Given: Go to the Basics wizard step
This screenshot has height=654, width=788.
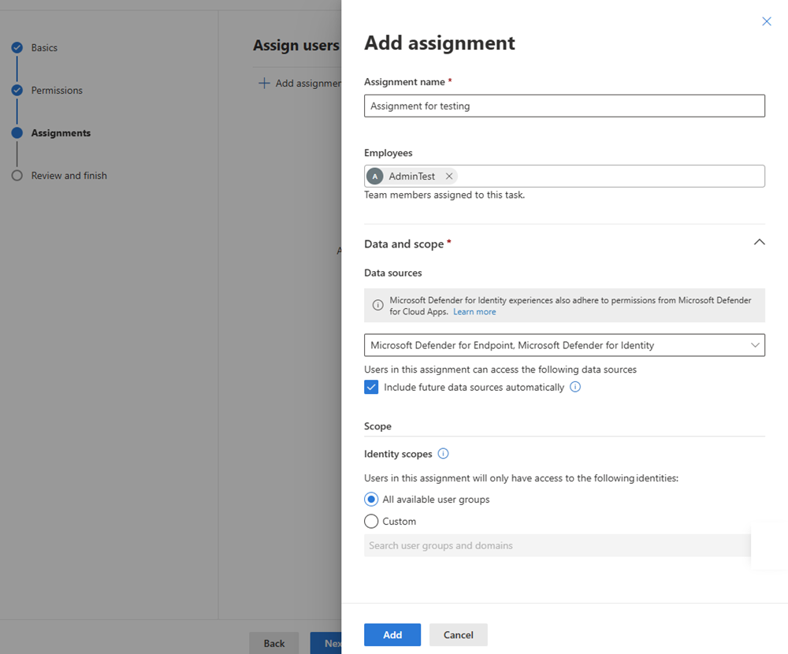Looking at the screenshot, I should point(44,48).
